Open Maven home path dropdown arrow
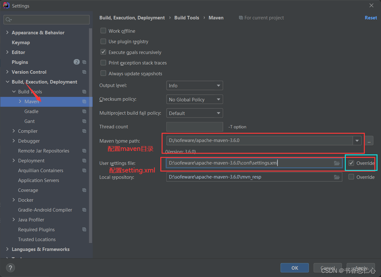 point(357,140)
